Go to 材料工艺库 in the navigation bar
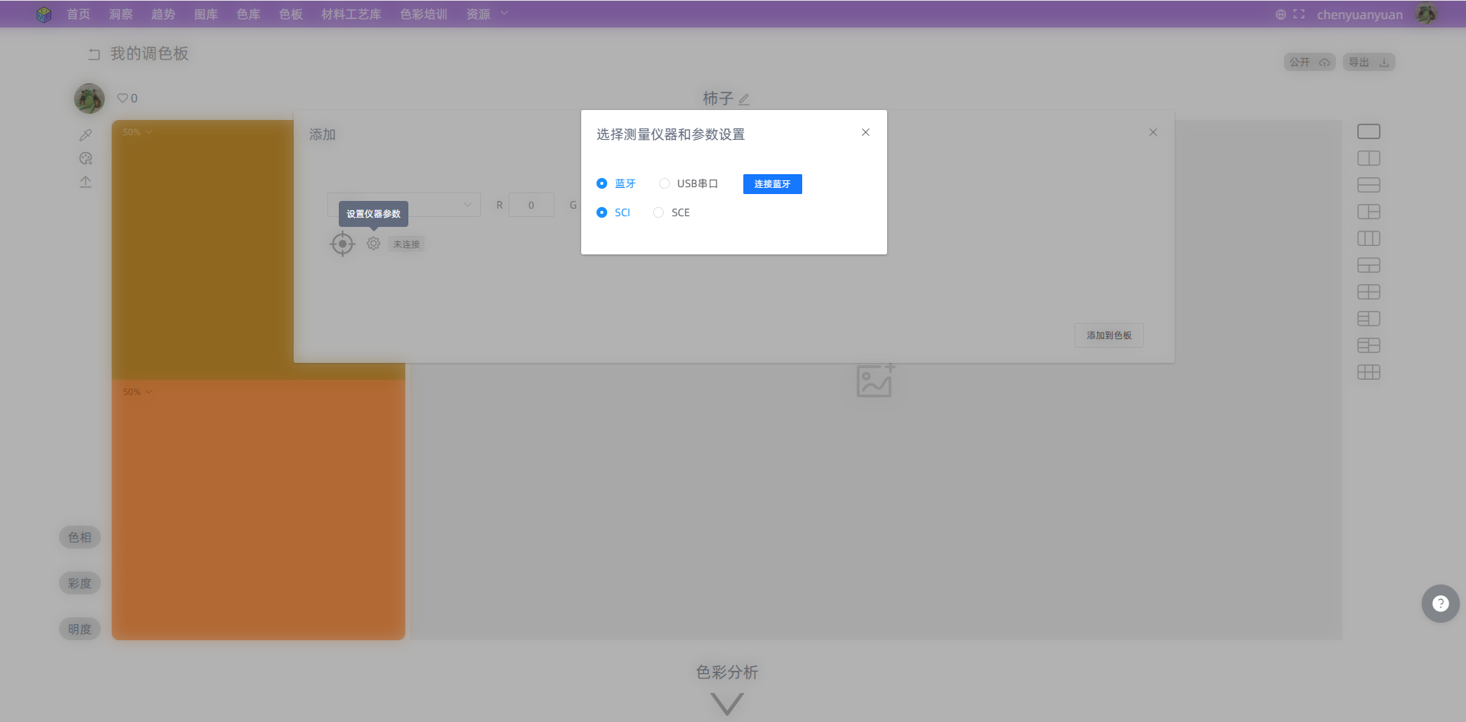 pyautogui.click(x=350, y=14)
